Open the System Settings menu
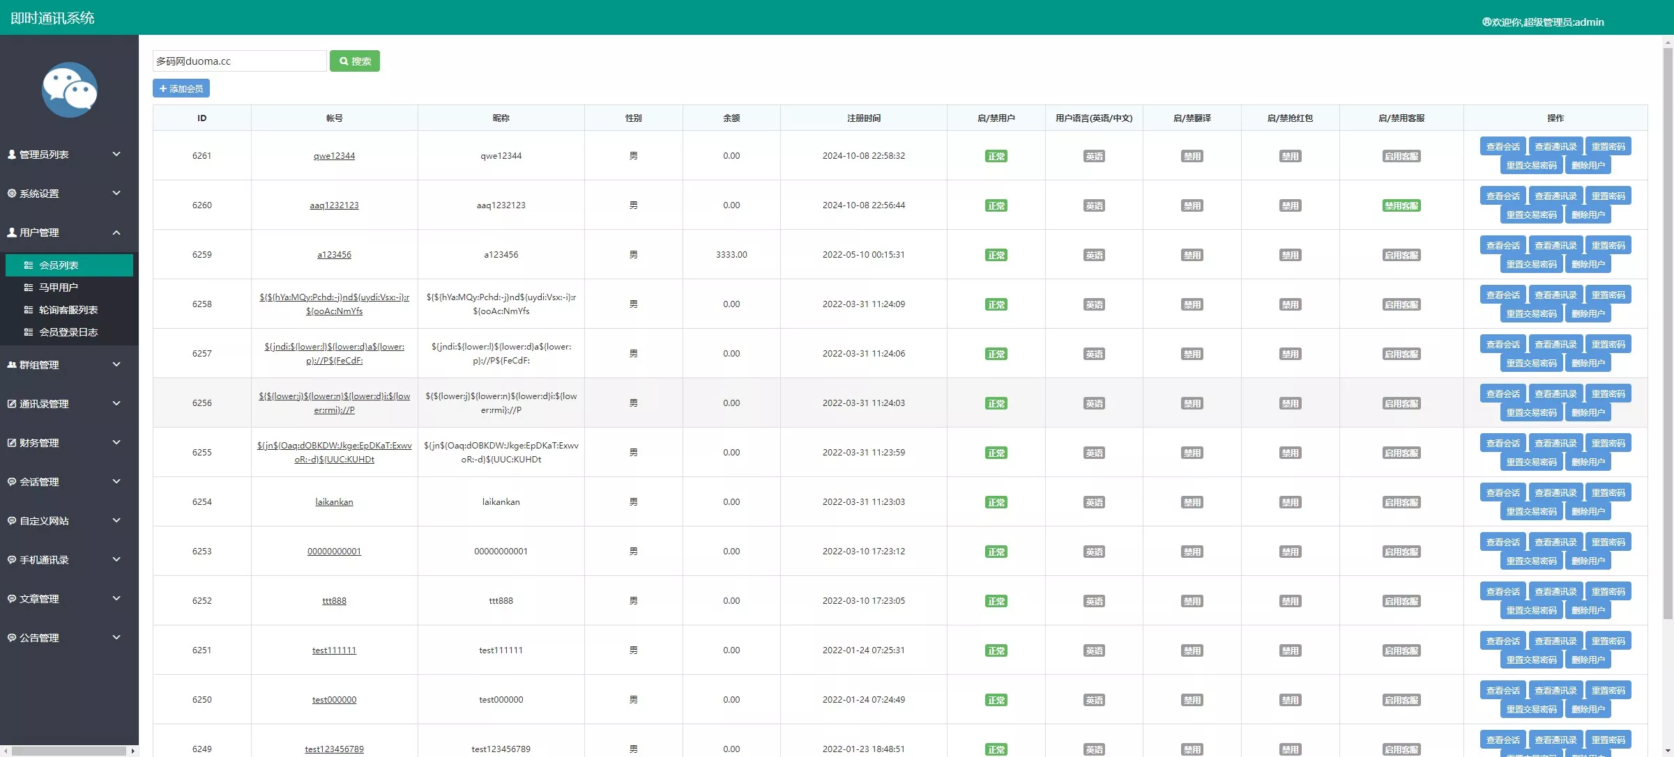 coord(39,194)
